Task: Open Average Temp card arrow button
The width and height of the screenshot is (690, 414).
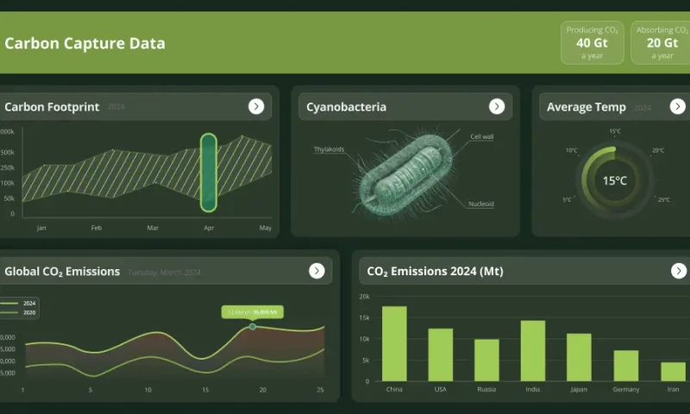Action: (678, 106)
